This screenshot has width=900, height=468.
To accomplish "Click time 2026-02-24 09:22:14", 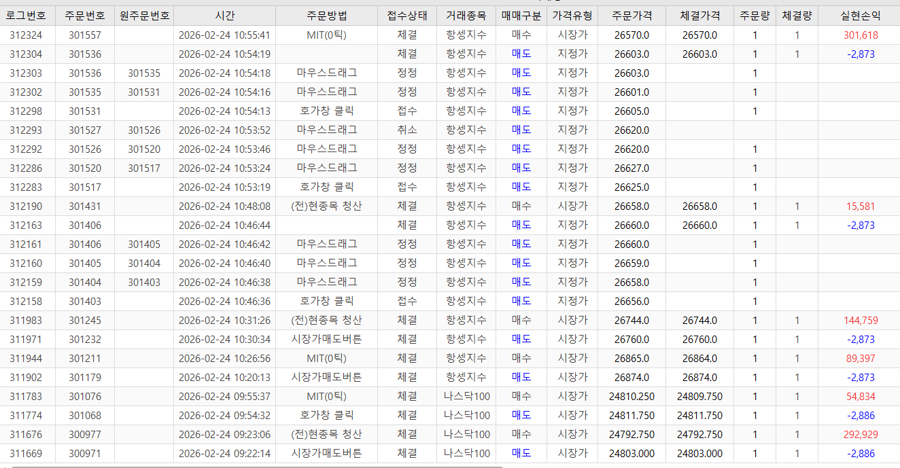I will click(224, 454).
